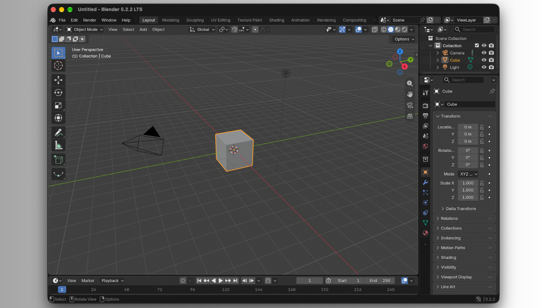The height and width of the screenshot is (308, 547).
Task: Open the Marker menu in timeline
Action: (x=88, y=281)
